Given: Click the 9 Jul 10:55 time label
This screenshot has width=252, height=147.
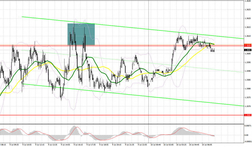Looking at the screenshot, I should [27, 145].
